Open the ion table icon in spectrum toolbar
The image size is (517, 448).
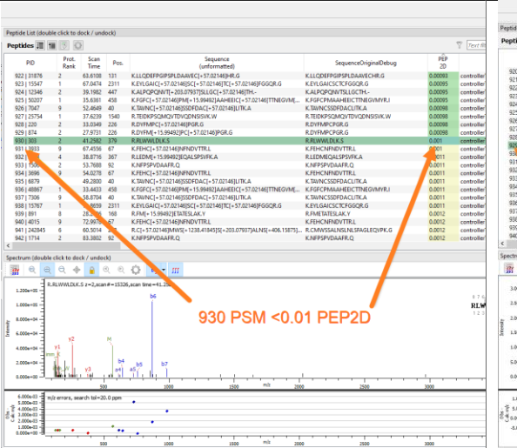click(x=15, y=270)
